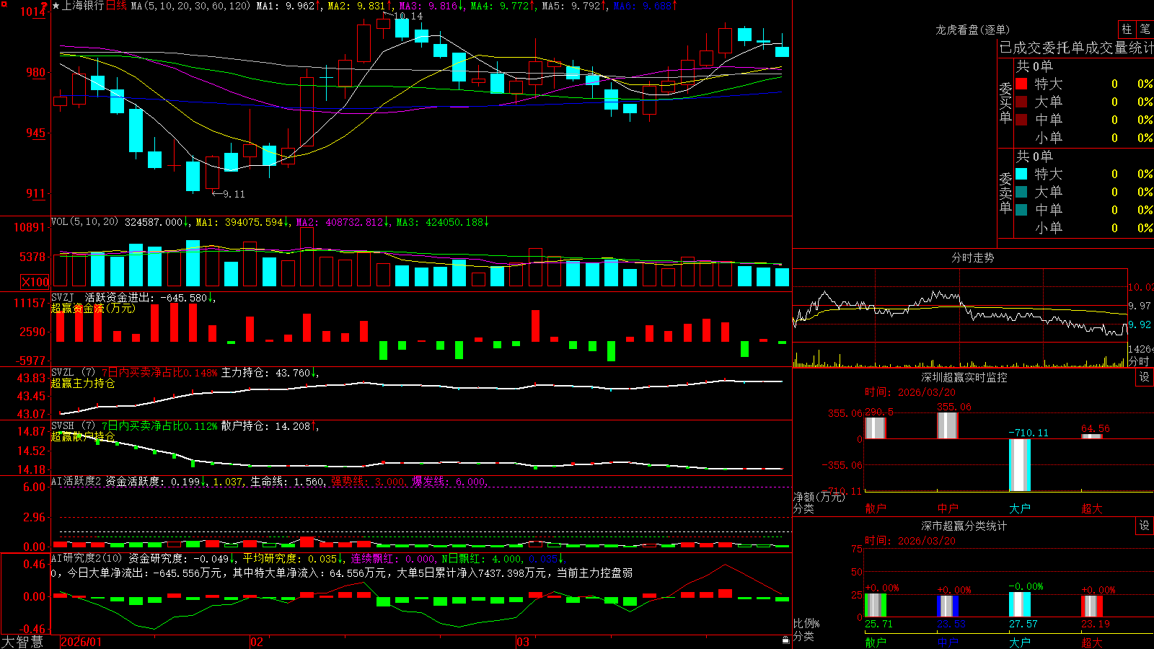Screen dimensions: 1154x649
Task: Click the 深市超赢分类统计 panel title
Action: click(964, 526)
